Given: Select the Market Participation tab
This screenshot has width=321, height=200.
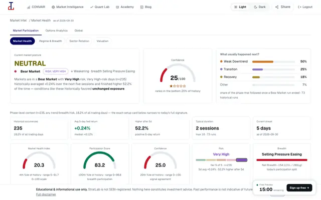Looking at the screenshot, I should [x=26, y=30].
